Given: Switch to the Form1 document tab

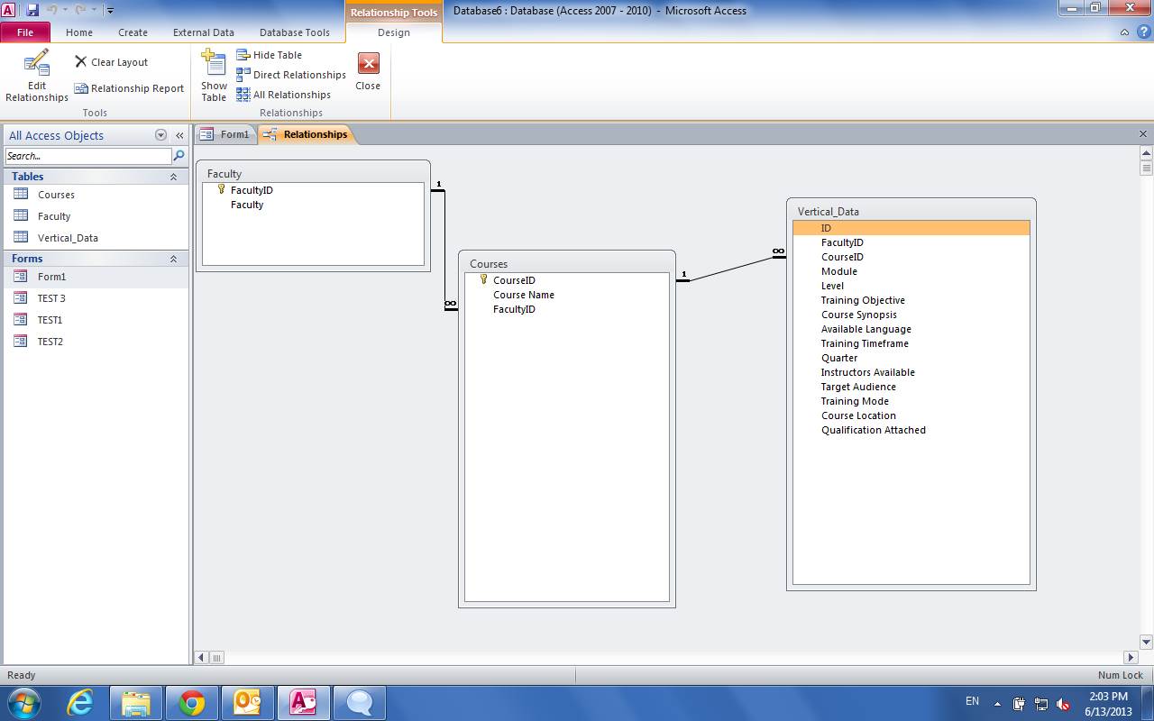Looking at the screenshot, I should click(x=226, y=134).
